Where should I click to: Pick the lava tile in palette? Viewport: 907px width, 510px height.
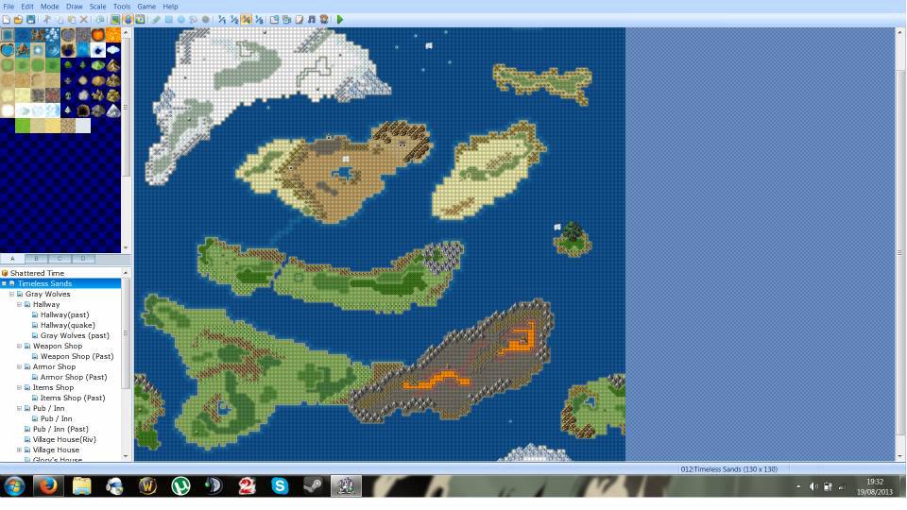[x=113, y=35]
